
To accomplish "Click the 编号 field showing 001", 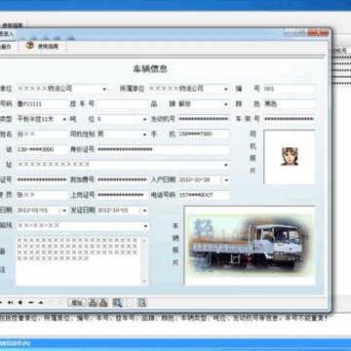I will pos(290,89).
